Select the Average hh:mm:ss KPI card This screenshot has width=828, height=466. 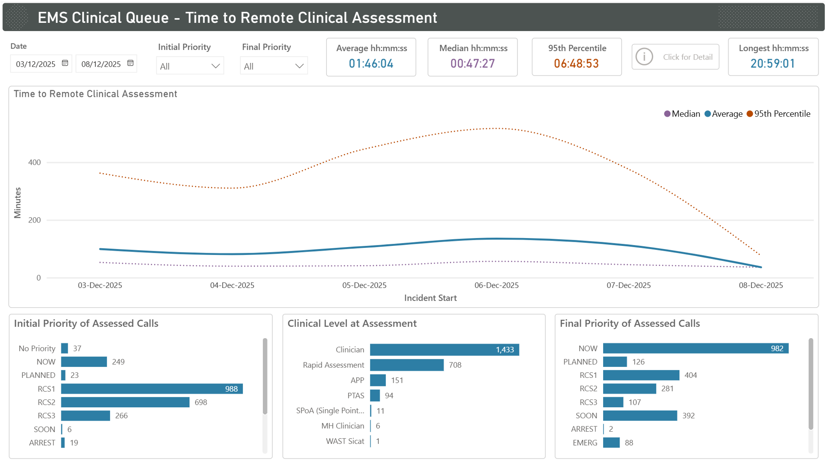(371, 57)
